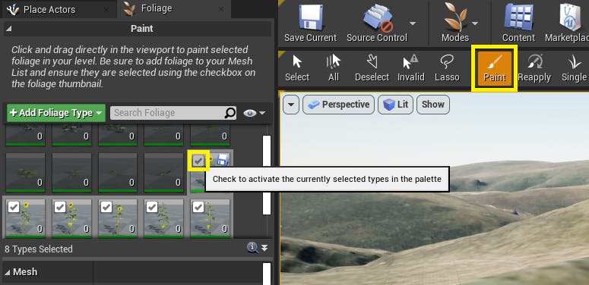Switch to the Place Actors tab
The height and width of the screenshot is (285, 589).
tap(49, 9)
